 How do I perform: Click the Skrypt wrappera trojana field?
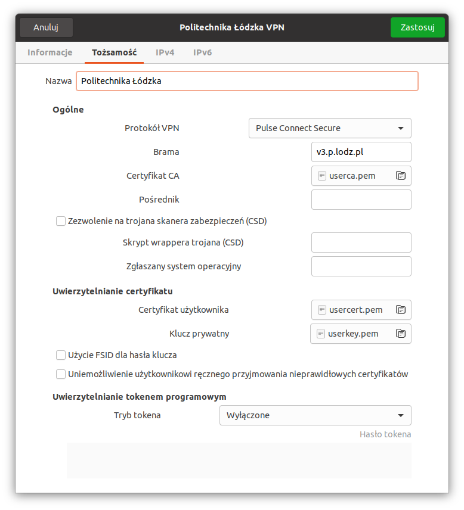pos(361,242)
